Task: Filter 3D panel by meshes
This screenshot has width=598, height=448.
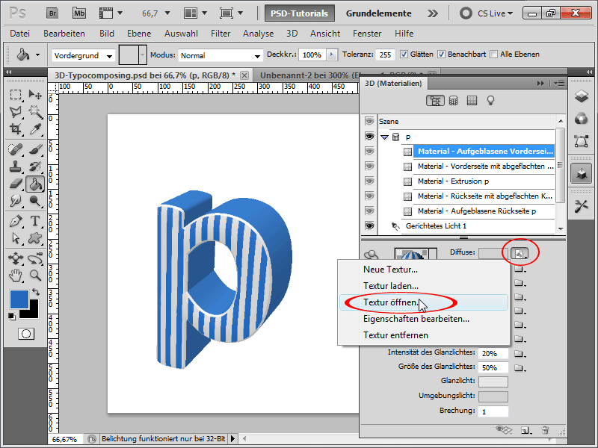Action: (x=454, y=101)
